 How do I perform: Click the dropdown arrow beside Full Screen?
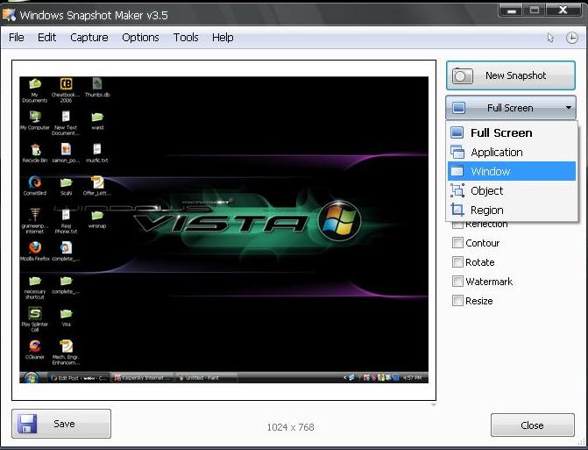tap(569, 108)
